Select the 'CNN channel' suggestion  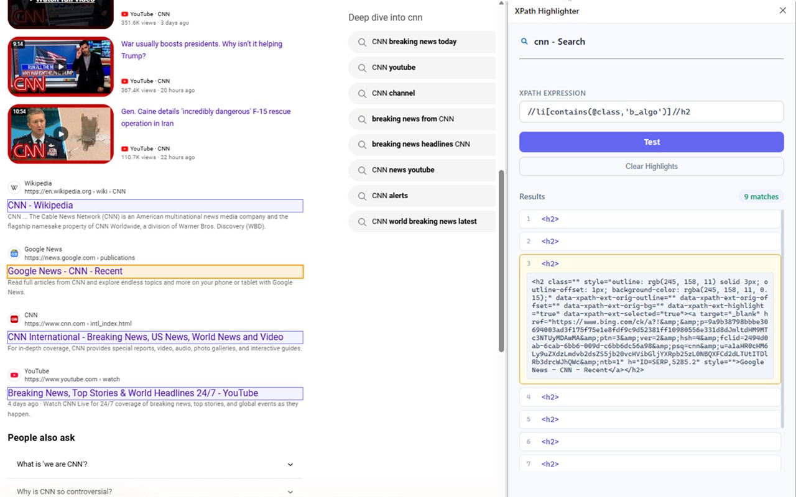(422, 93)
